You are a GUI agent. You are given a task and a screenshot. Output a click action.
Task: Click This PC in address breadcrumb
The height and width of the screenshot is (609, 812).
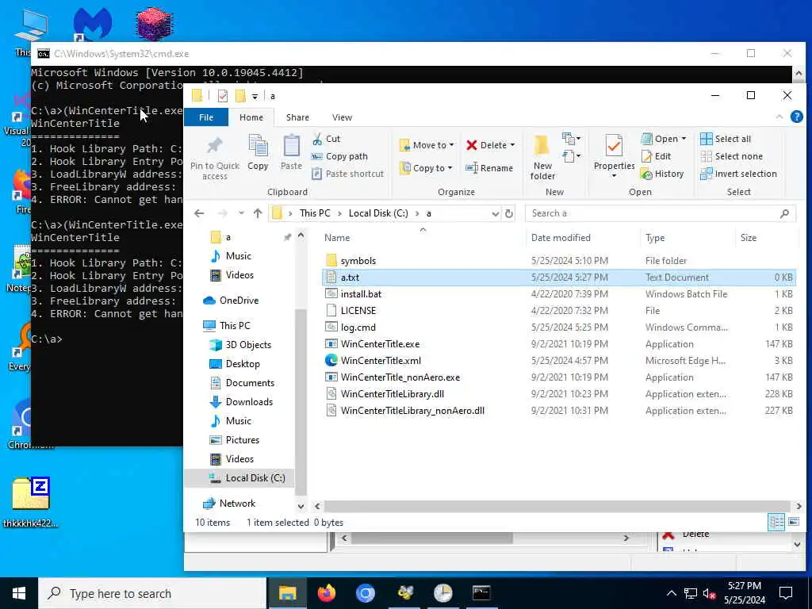[x=314, y=213]
